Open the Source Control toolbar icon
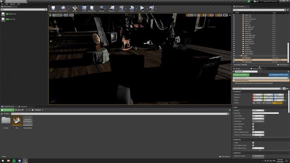The image size is (290, 163). pos(63,8)
